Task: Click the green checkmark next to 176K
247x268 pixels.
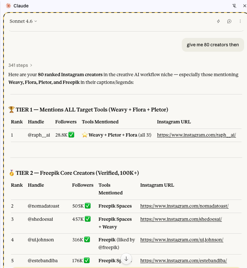Action: click(87, 261)
